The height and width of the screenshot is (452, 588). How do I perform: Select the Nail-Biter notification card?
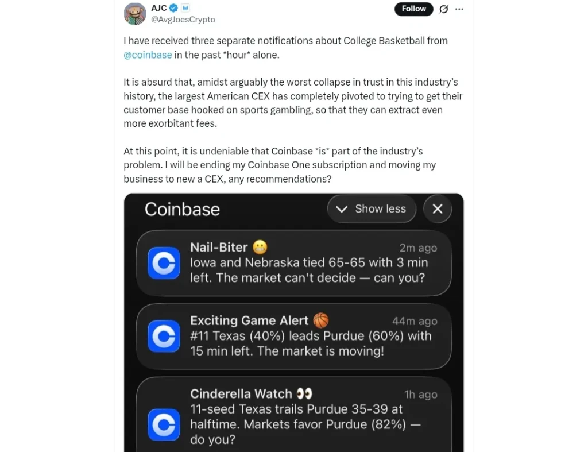294,262
